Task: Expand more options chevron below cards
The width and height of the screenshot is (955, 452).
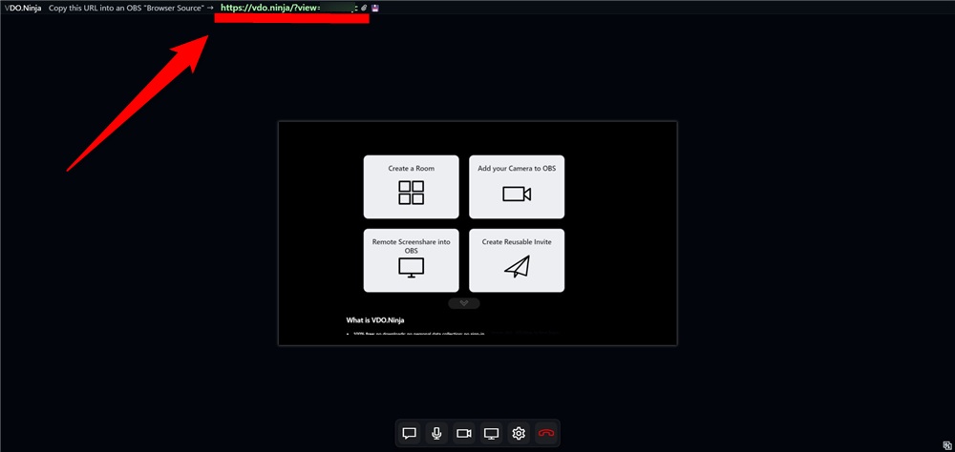Action: tap(464, 303)
